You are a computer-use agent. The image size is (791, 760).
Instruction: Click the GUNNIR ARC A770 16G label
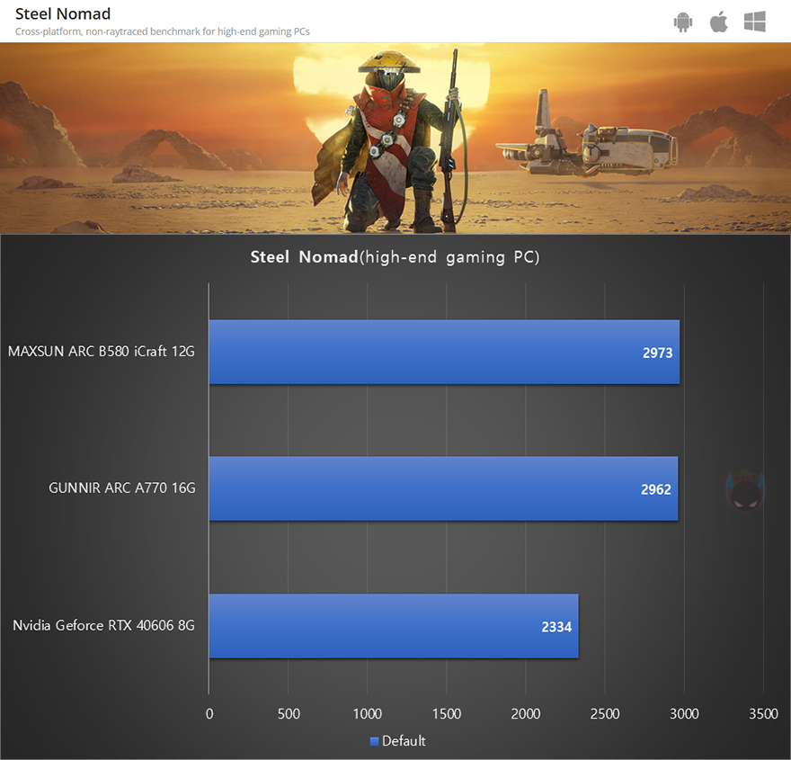click(122, 488)
